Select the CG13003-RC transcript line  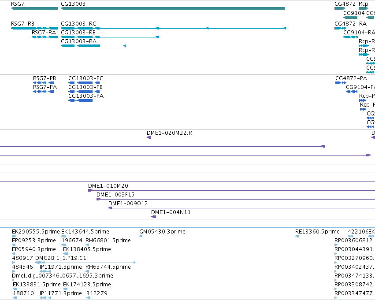173,28
